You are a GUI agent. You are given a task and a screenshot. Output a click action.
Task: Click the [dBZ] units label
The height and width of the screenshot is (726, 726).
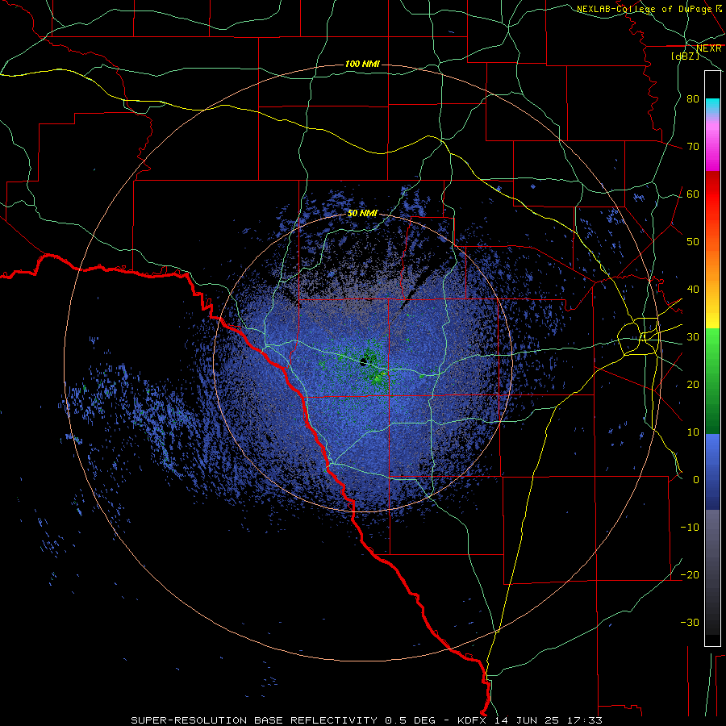pyautogui.click(x=685, y=56)
